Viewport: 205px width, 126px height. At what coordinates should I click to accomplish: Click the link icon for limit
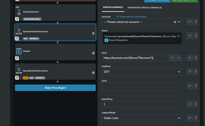190,86
